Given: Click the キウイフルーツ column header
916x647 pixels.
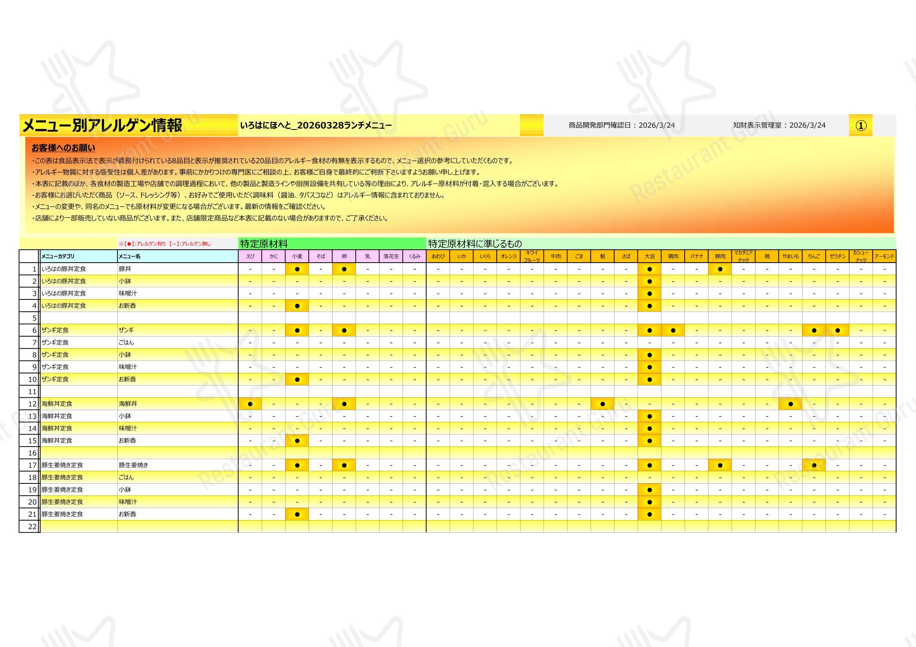Looking at the screenshot, I should pos(532,256).
